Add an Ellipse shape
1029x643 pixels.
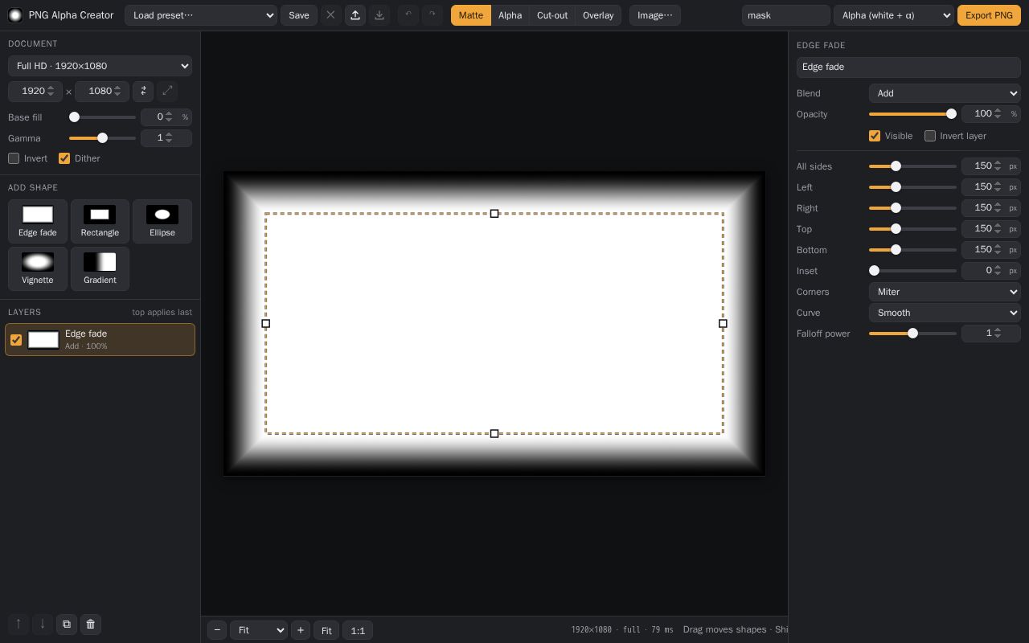click(x=162, y=221)
